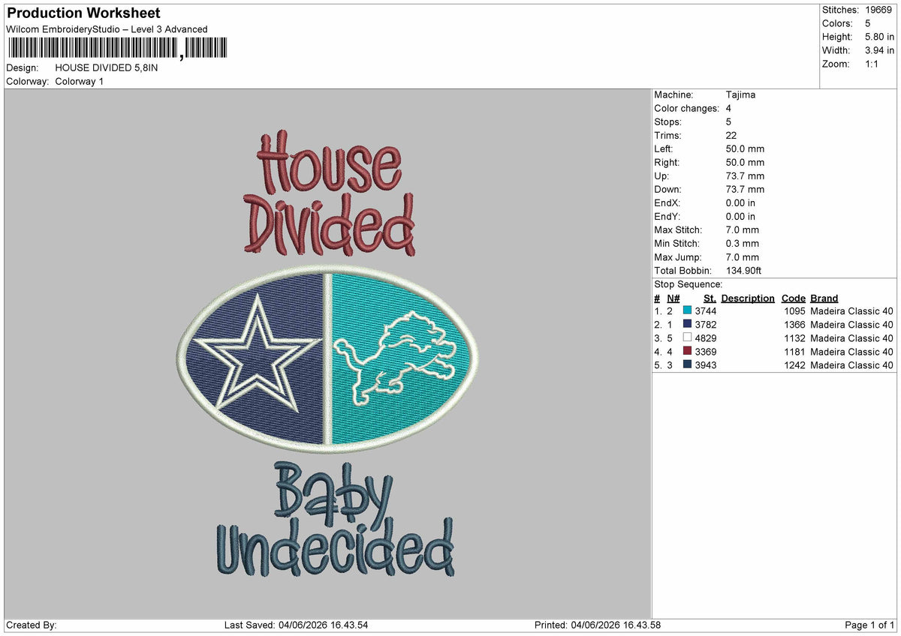Click the 'Stop Sequence:' heading

tap(689, 284)
